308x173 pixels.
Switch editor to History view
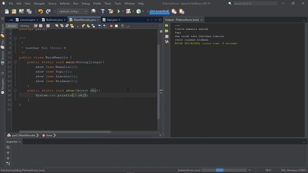(x=25, y=26)
